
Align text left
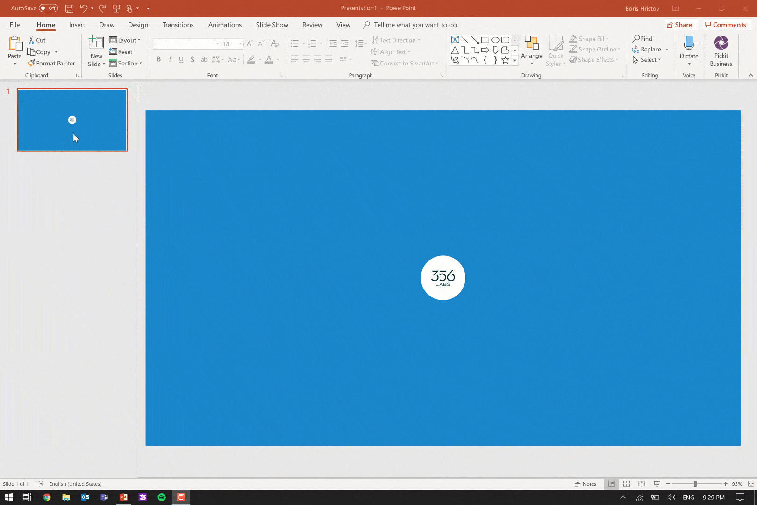(294, 59)
